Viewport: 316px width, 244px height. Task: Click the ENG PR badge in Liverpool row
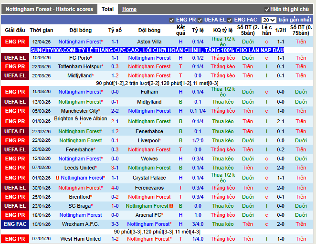[x=15, y=140]
